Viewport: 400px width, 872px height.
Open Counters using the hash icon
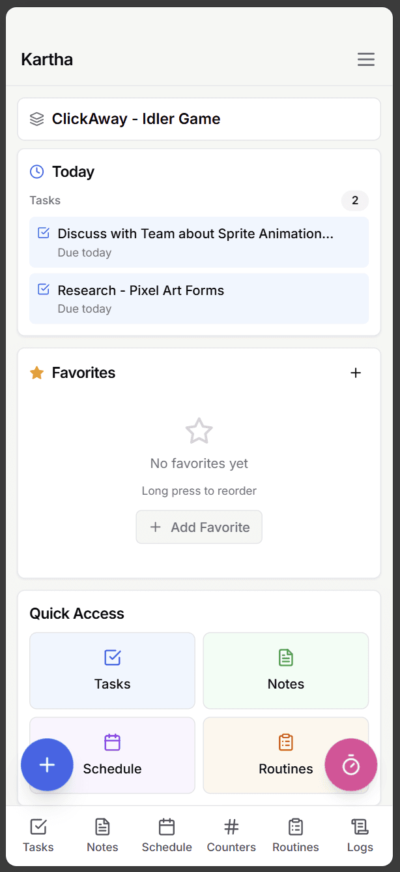231,828
